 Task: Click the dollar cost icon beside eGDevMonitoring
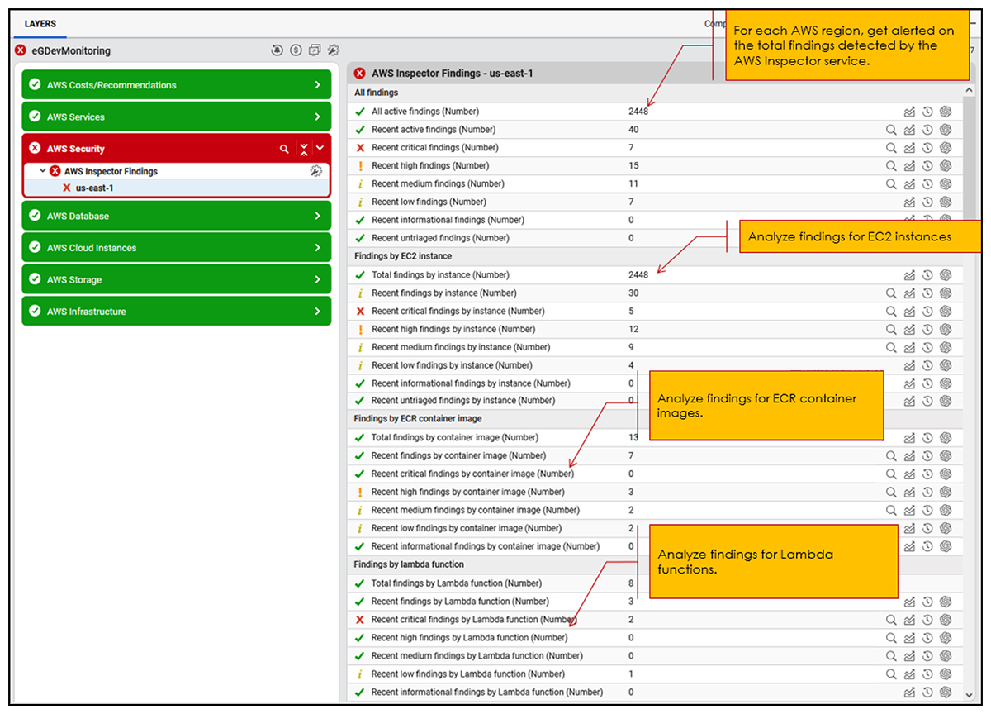296,50
